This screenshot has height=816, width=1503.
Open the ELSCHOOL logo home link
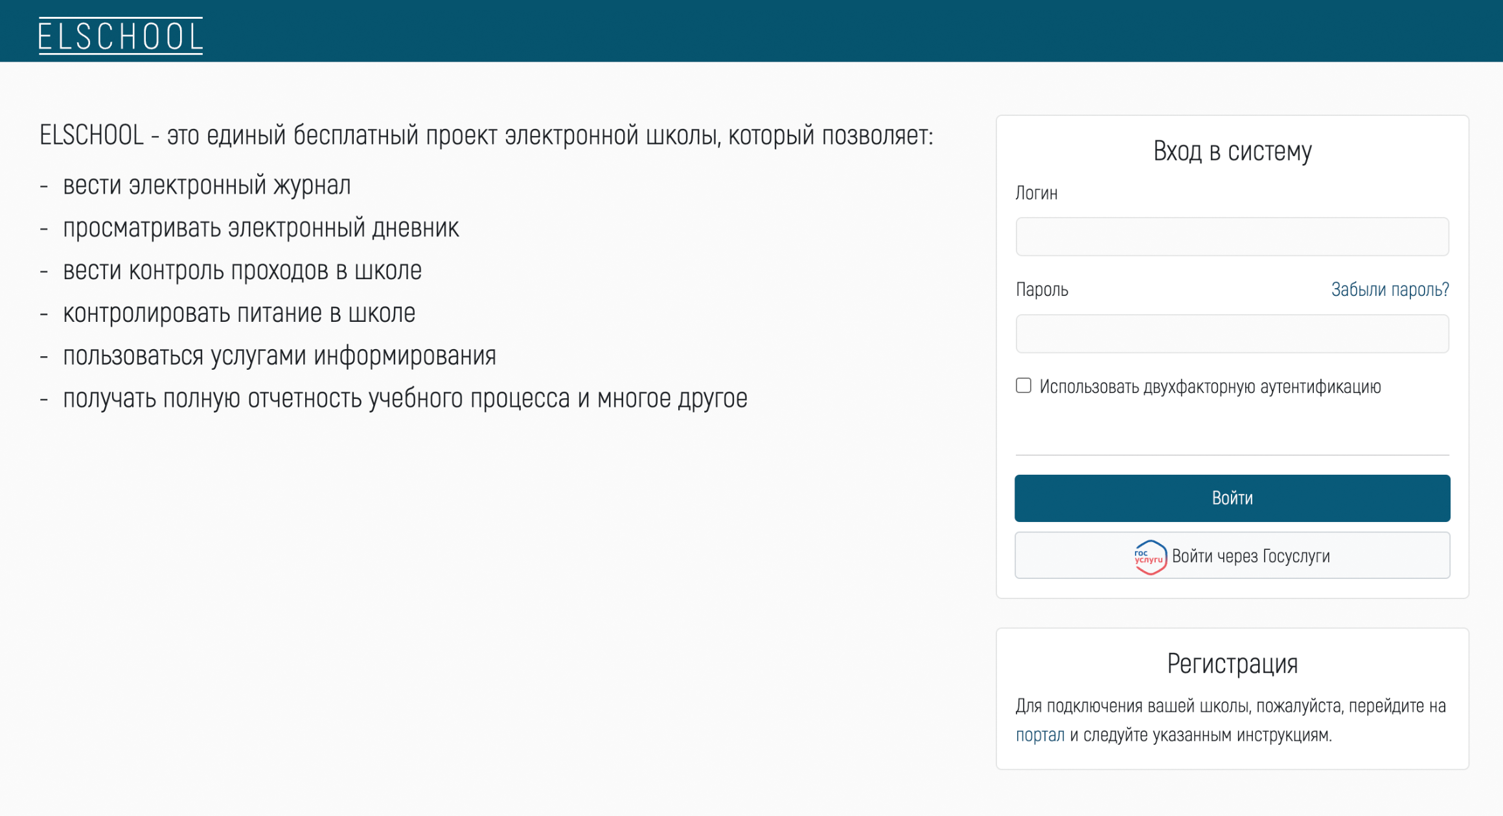point(120,36)
